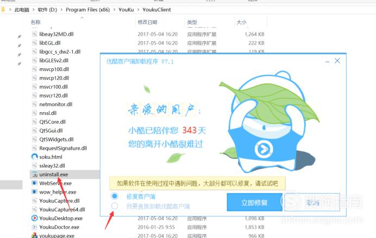Jump to YouKu folder in breadcrumb

tap(126, 10)
